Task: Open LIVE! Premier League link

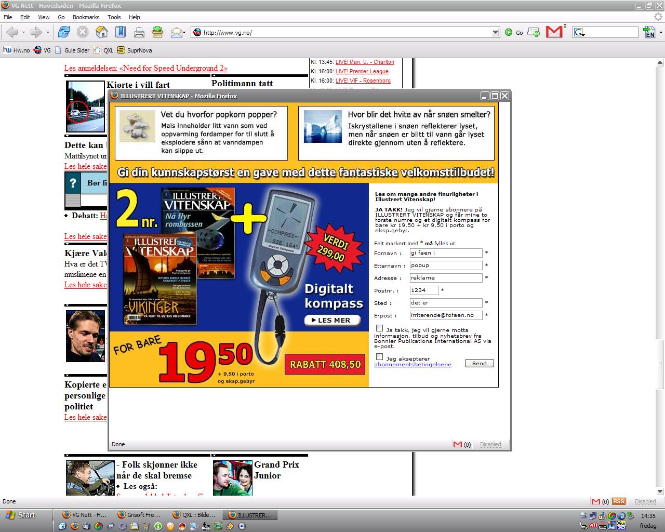Action: coord(362,71)
